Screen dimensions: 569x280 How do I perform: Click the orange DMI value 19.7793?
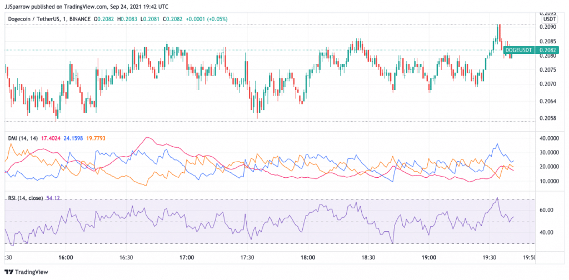pos(96,138)
